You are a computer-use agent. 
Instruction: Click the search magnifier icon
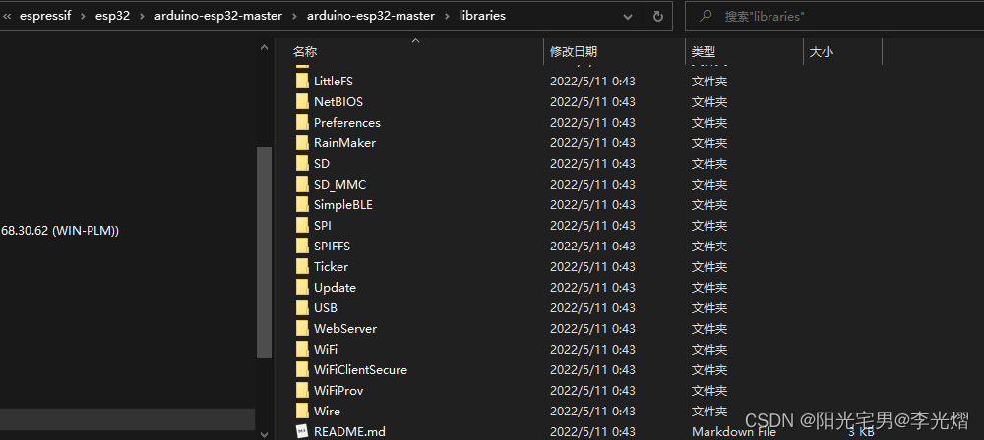pyautogui.click(x=706, y=16)
